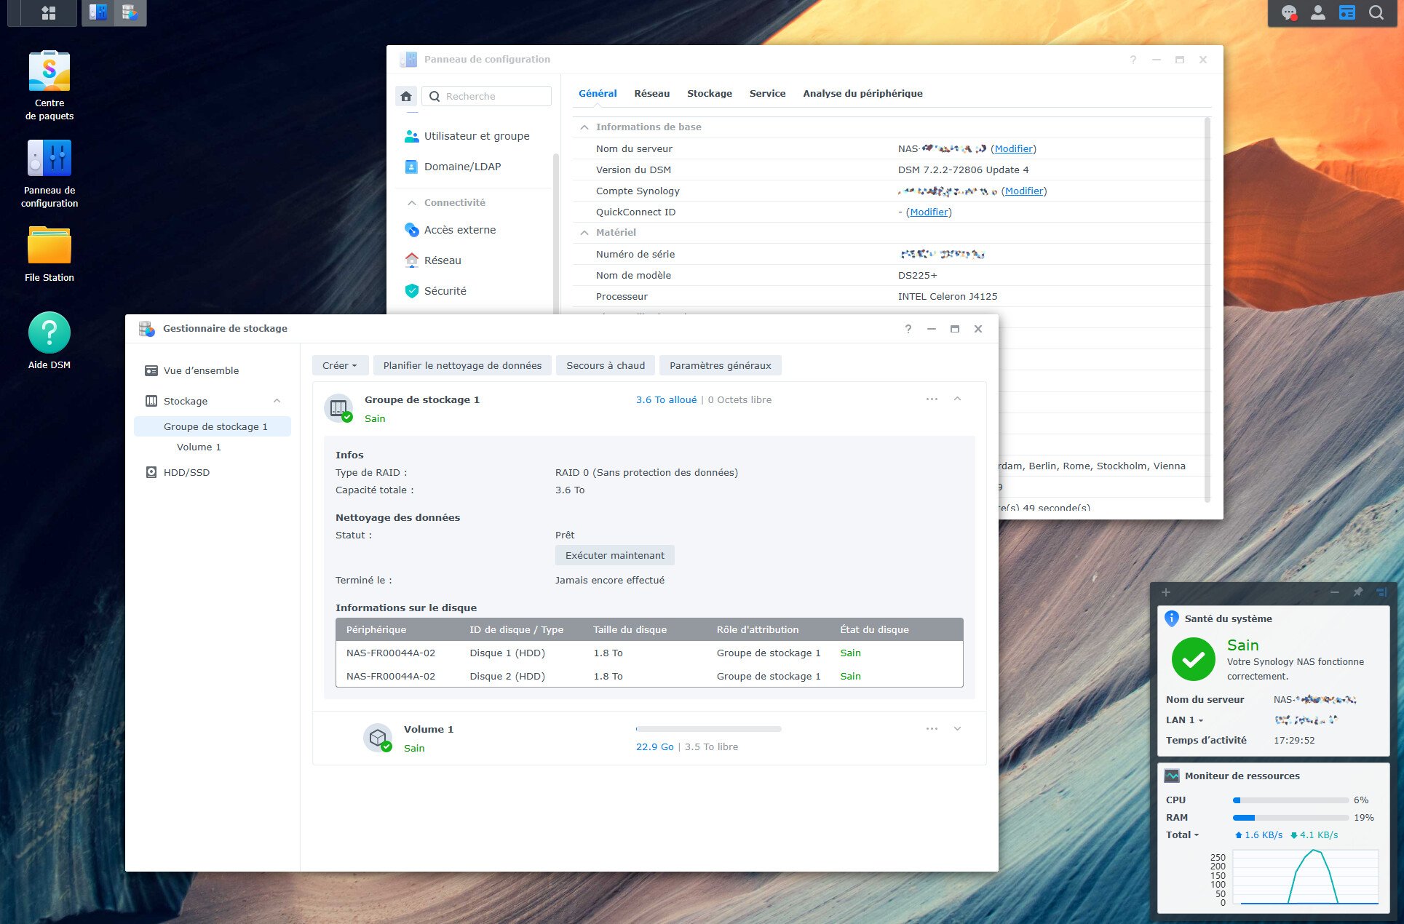Screen dimensions: 1404x924
Task: Select HDD/SSD in Gestionnaire de stockage sidebar
Action: (x=185, y=472)
